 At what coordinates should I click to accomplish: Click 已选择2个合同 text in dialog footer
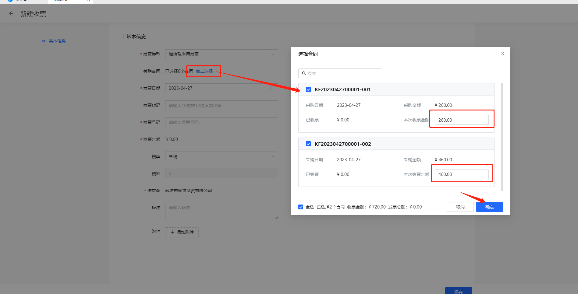point(331,207)
